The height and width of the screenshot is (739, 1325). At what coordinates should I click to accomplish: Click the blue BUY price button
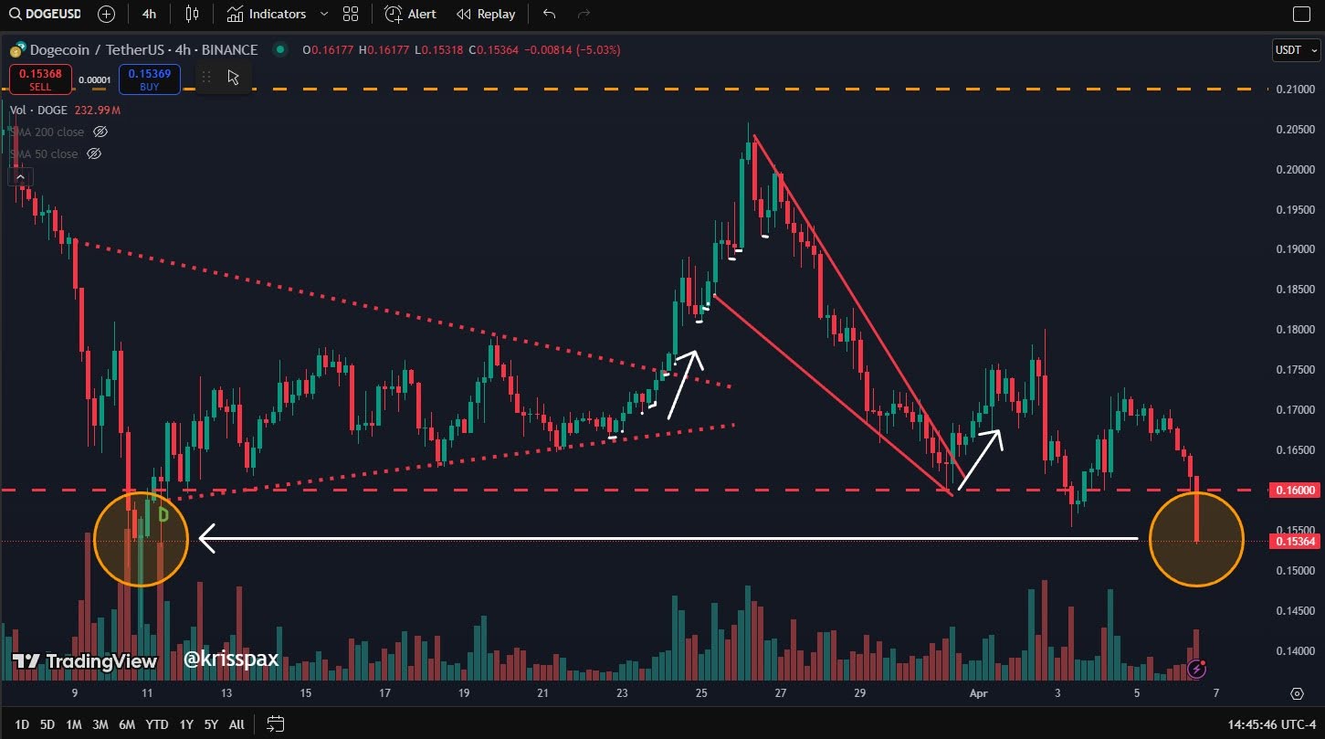pyautogui.click(x=149, y=79)
